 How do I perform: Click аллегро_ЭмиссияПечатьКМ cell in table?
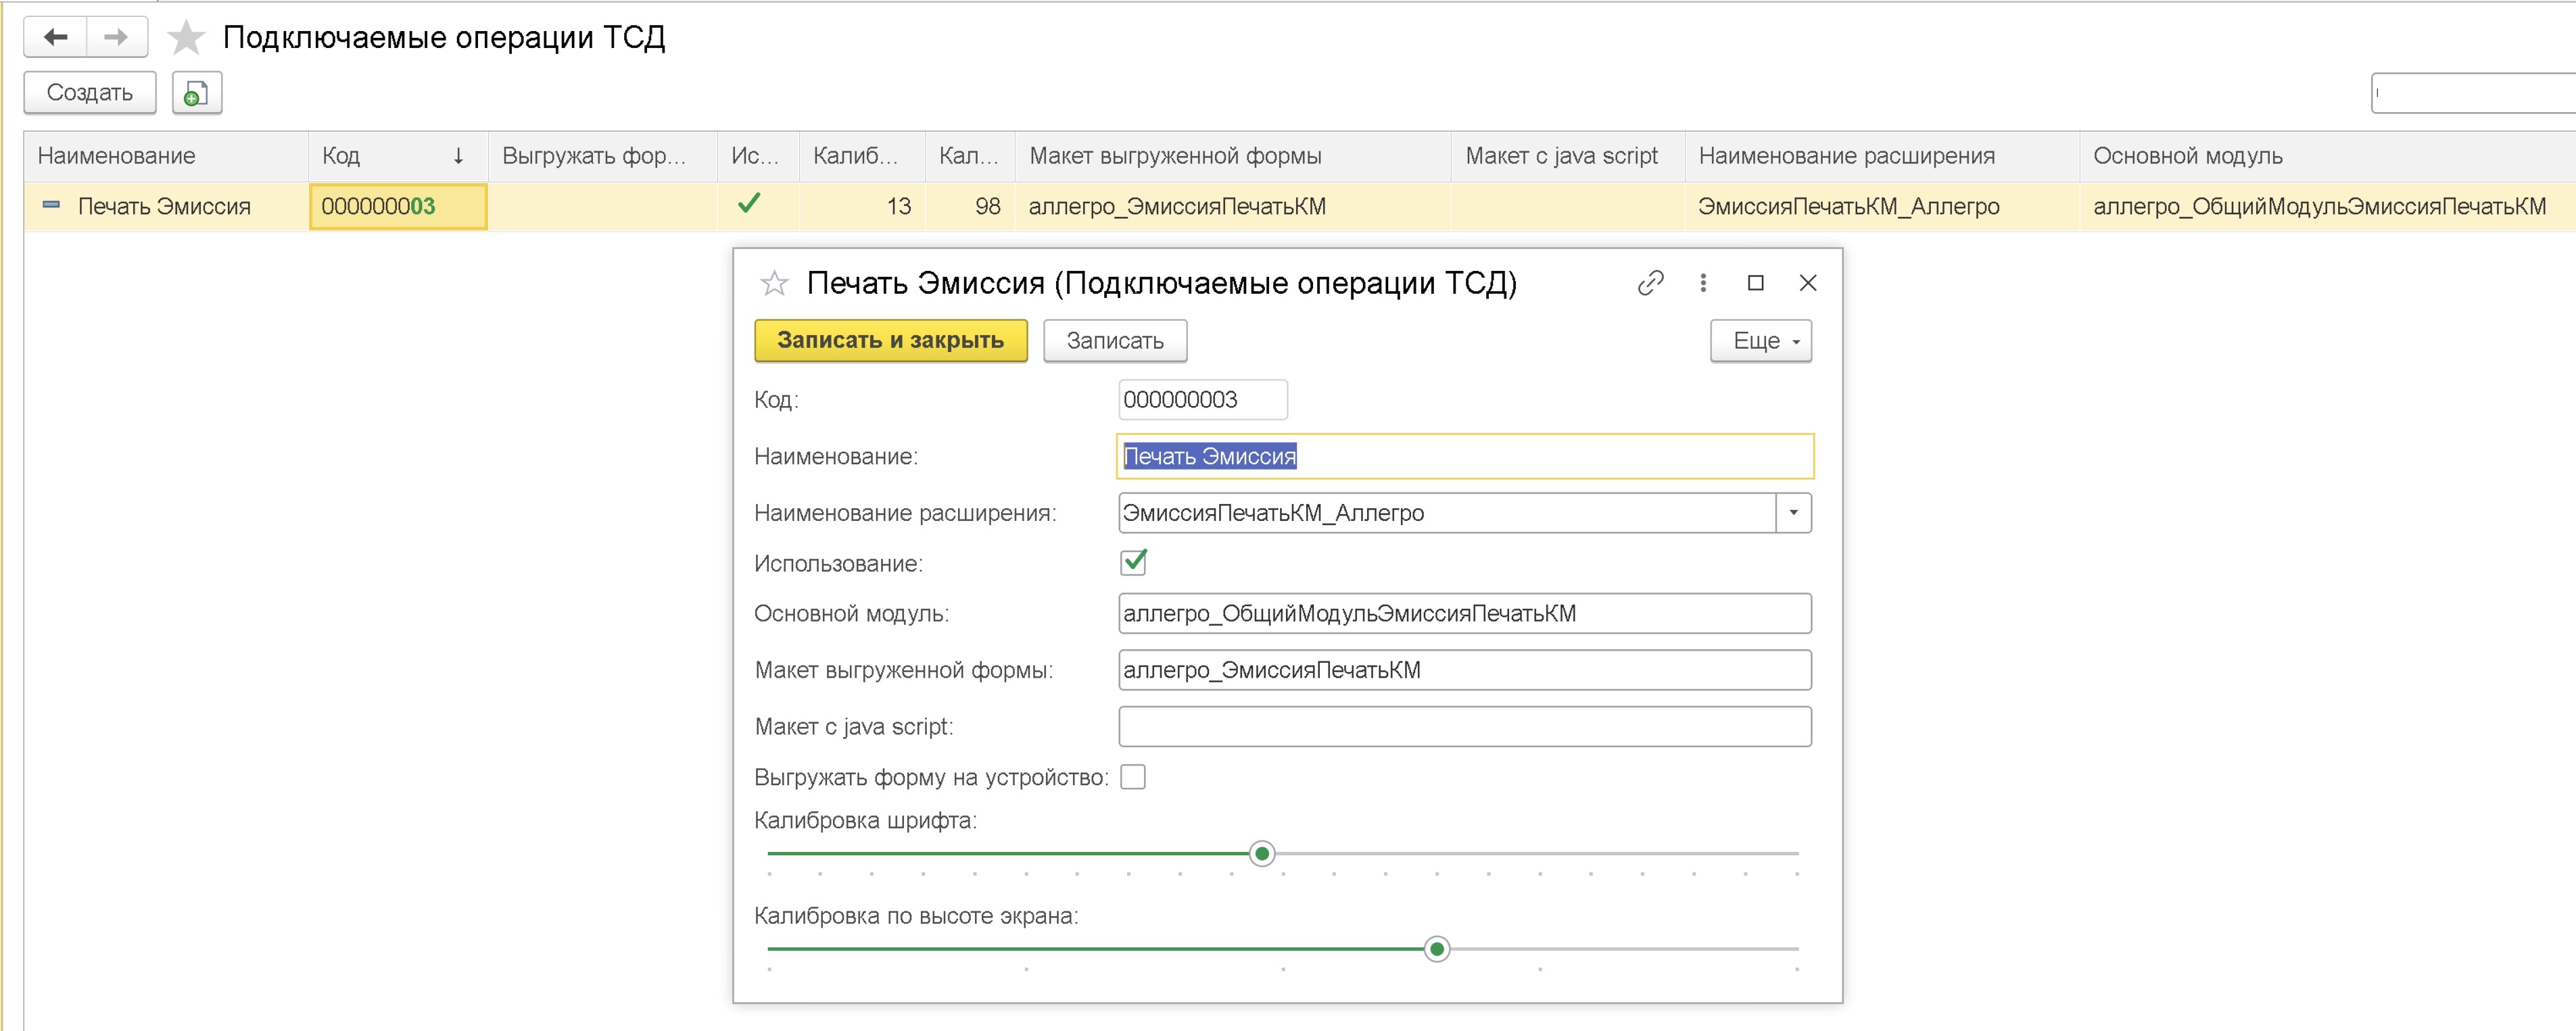1233,207
